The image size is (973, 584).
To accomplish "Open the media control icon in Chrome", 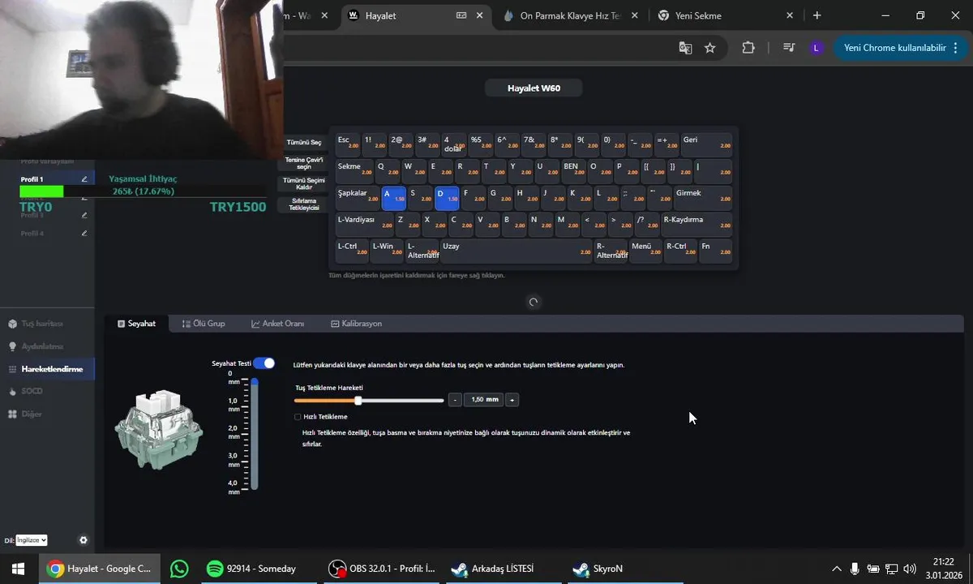I will [789, 48].
